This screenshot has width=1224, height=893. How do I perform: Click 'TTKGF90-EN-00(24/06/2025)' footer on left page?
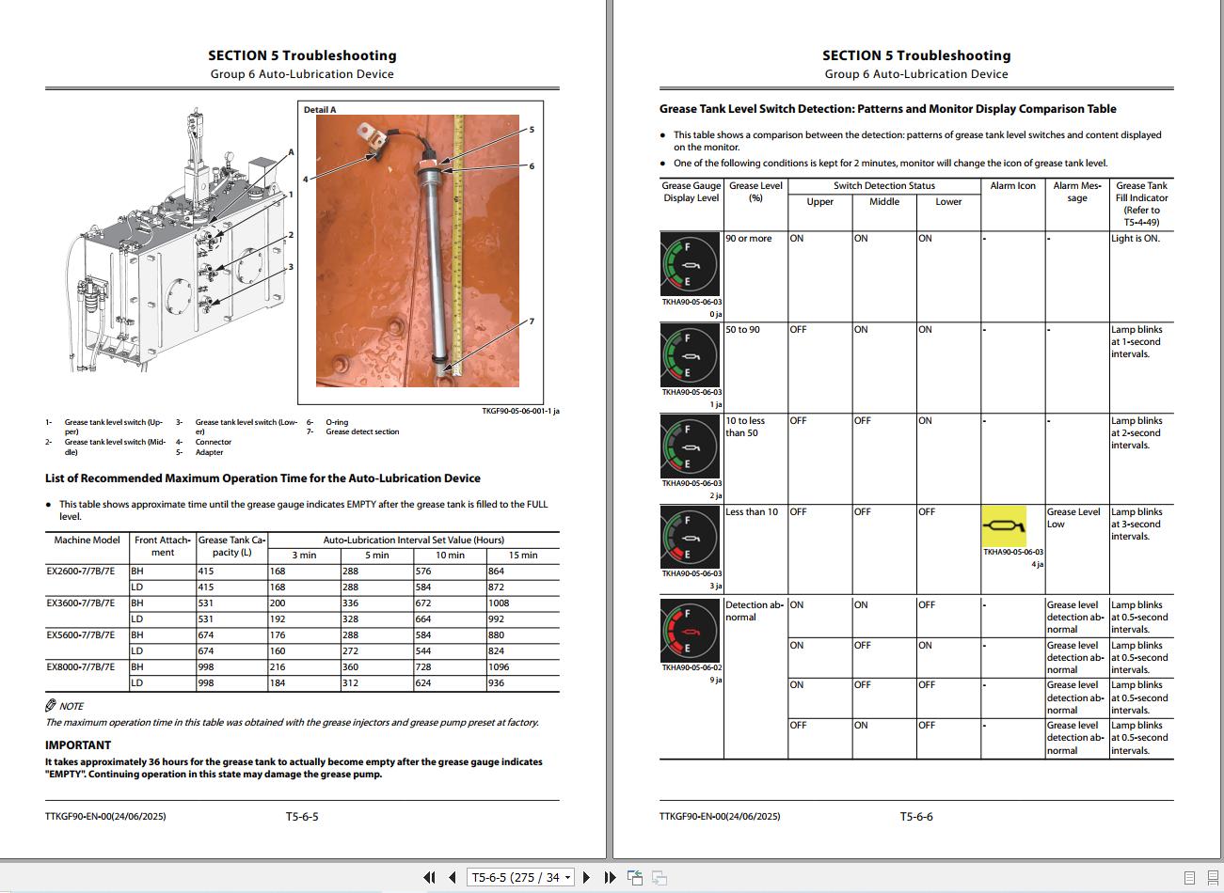click(x=105, y=817)
